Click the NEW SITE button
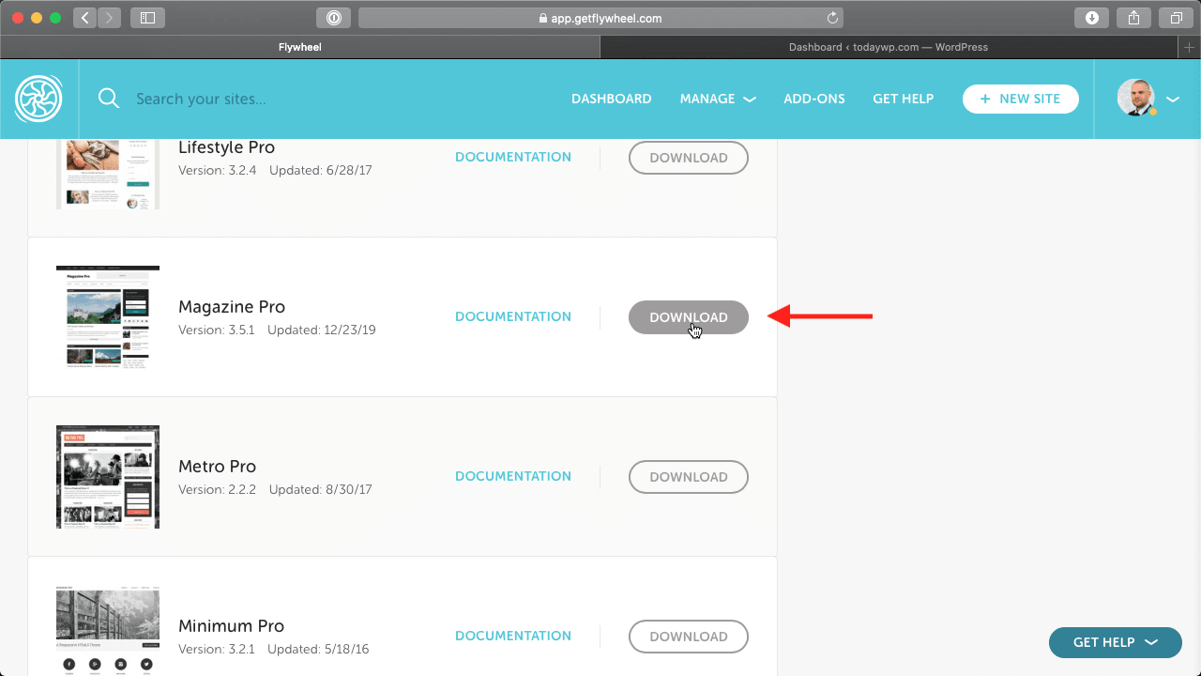Viewport: 1201px width, 676px height. [1021, 99]
